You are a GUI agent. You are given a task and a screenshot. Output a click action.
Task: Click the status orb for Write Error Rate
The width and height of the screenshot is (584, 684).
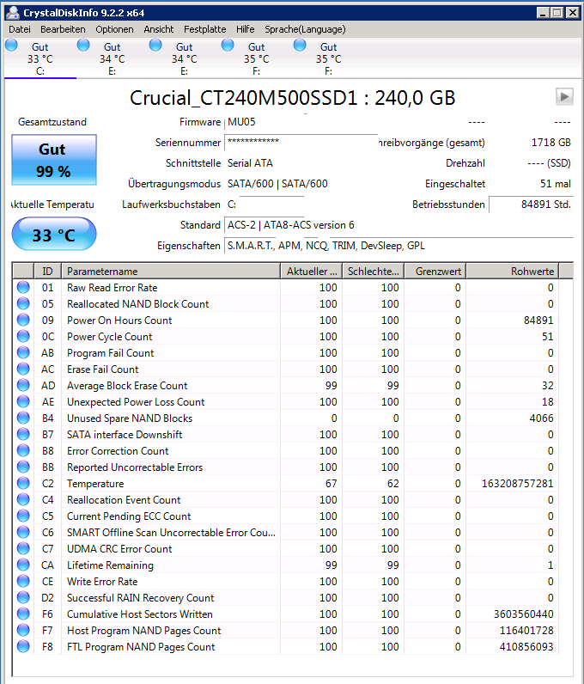coord(23,582)
